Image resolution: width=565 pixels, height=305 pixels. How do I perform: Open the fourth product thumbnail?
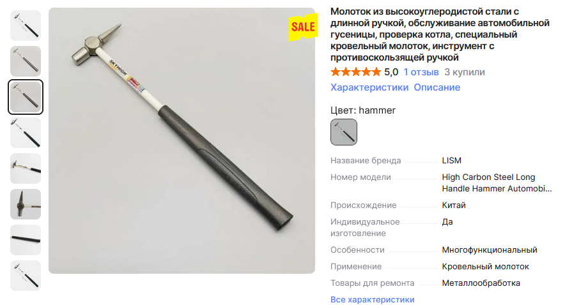pos(26,133)
